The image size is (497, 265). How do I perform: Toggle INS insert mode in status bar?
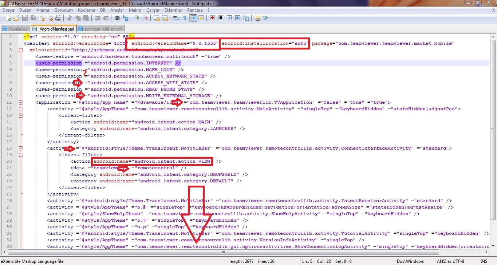[484, 261]
